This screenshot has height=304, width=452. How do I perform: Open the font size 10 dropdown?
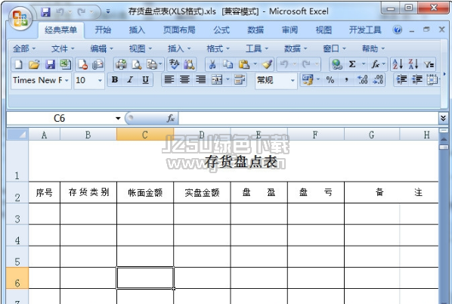tap(100, 80)
